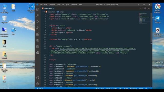Close the index.html editor tab

[x=53, y=8]
